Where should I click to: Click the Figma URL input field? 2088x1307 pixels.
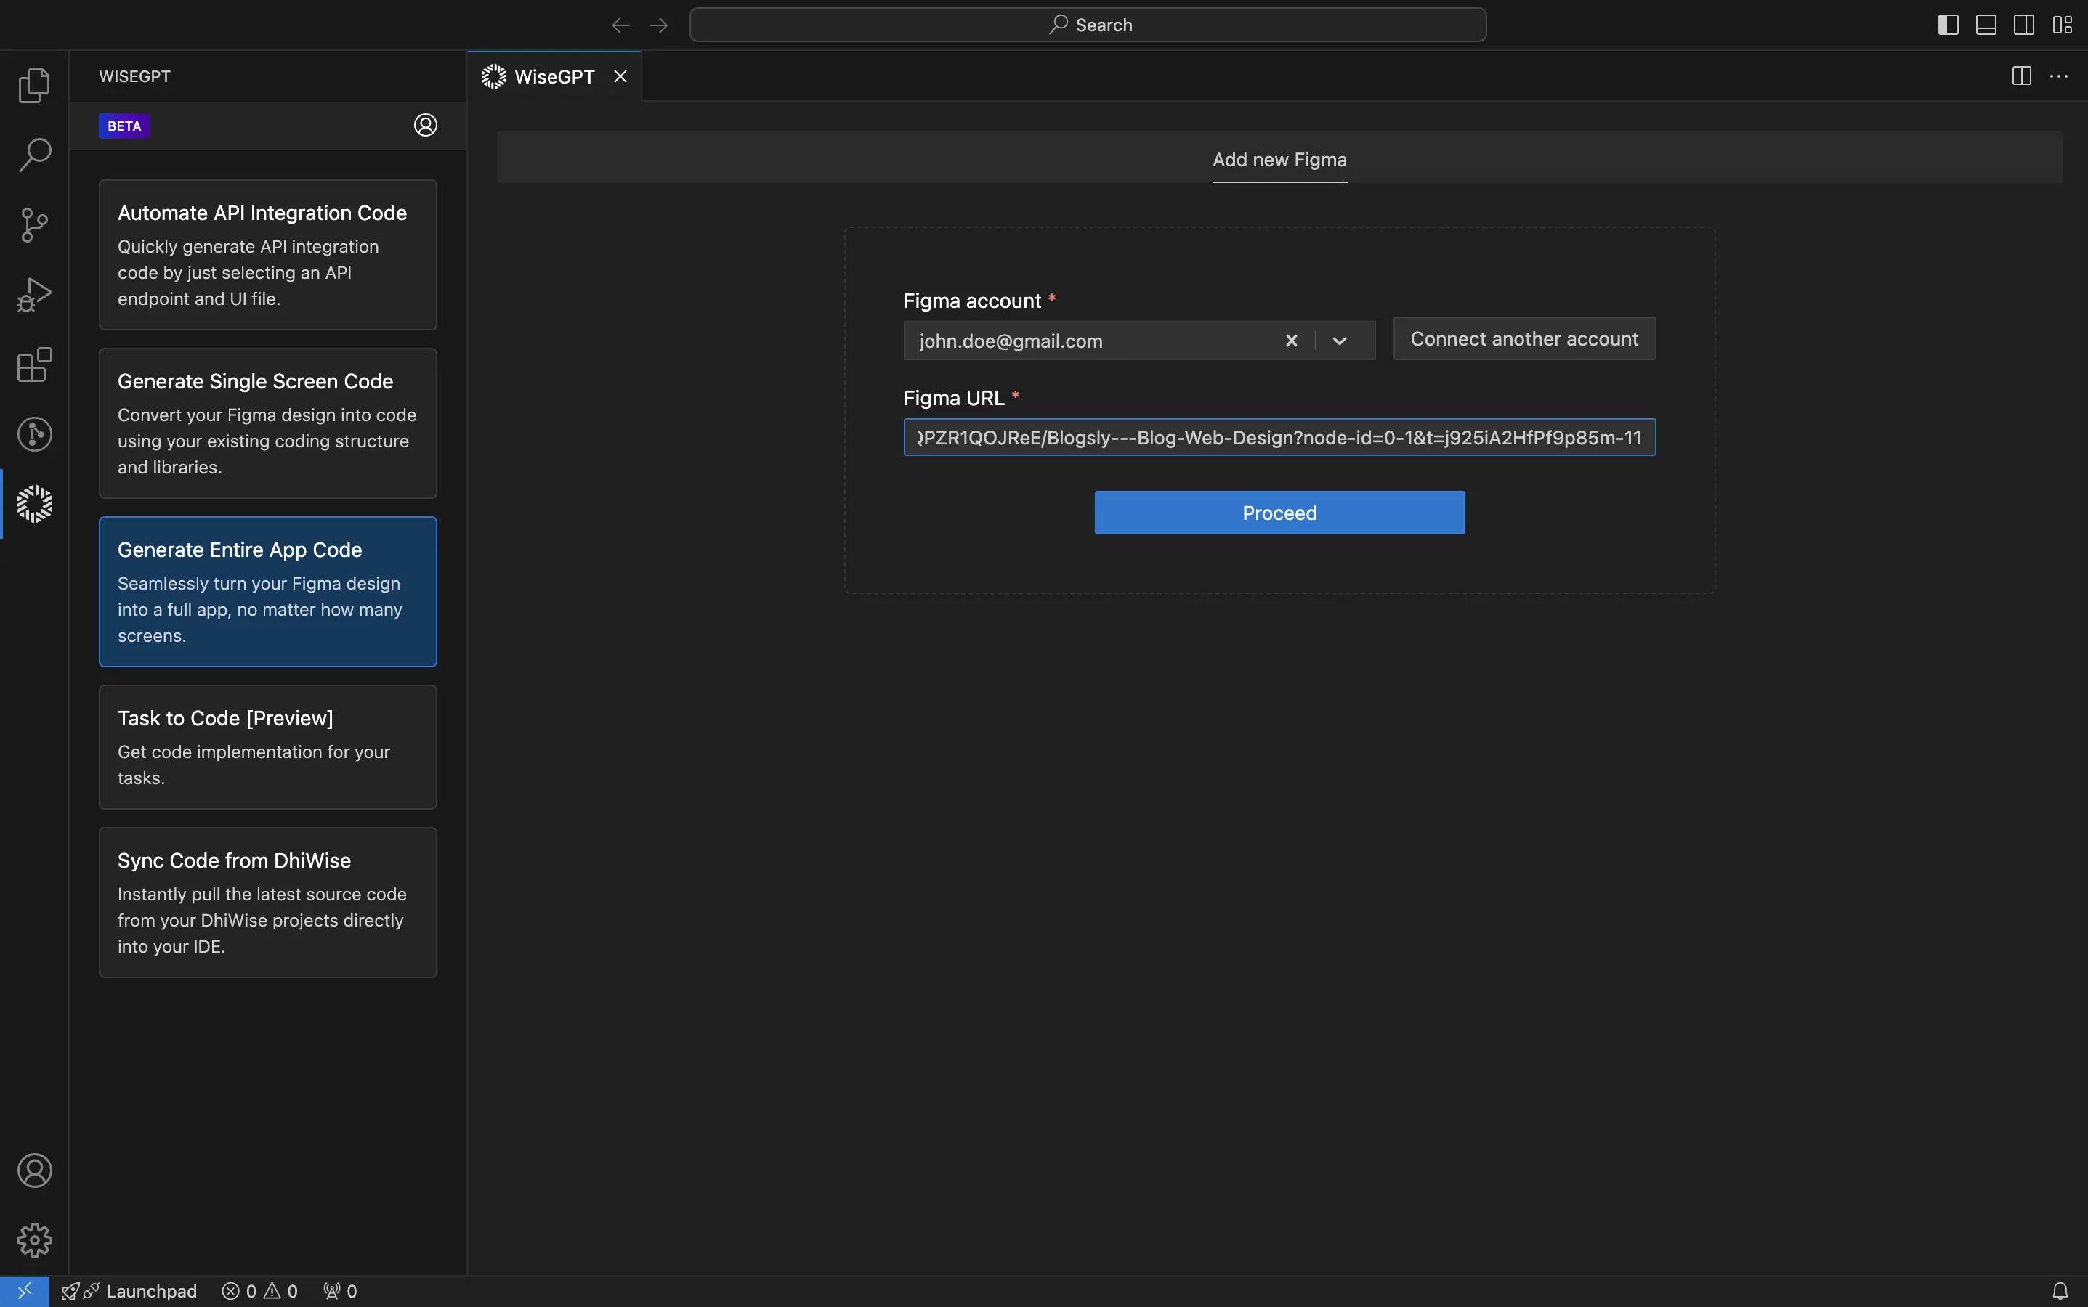[x=1279, y=436]
